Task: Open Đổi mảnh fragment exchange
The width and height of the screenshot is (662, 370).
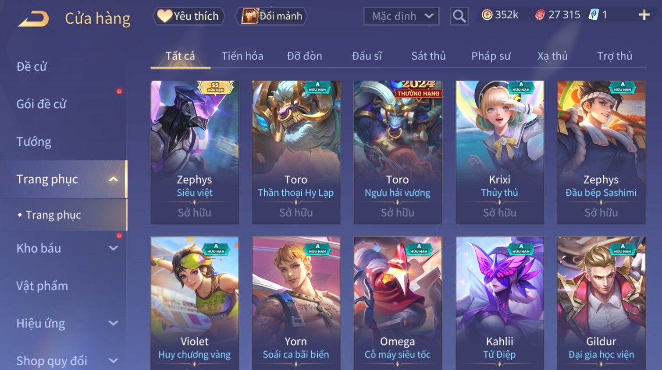Action: (271, 16)
